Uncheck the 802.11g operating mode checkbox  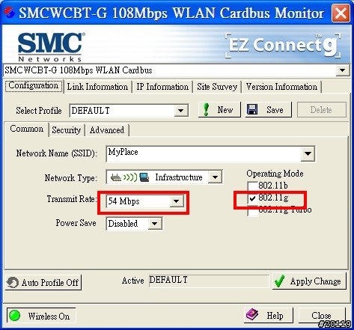tap(252, 198)
